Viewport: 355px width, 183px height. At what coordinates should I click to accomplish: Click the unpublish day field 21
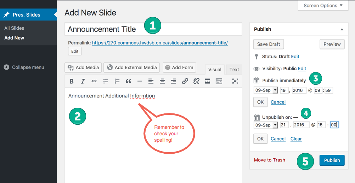point(284,125)
